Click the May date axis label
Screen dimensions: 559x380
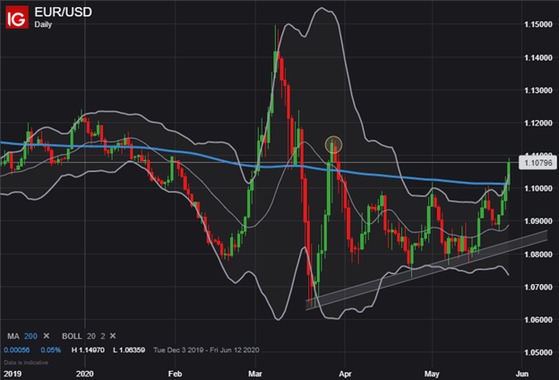pyautogui.click(x=432, y=374)
